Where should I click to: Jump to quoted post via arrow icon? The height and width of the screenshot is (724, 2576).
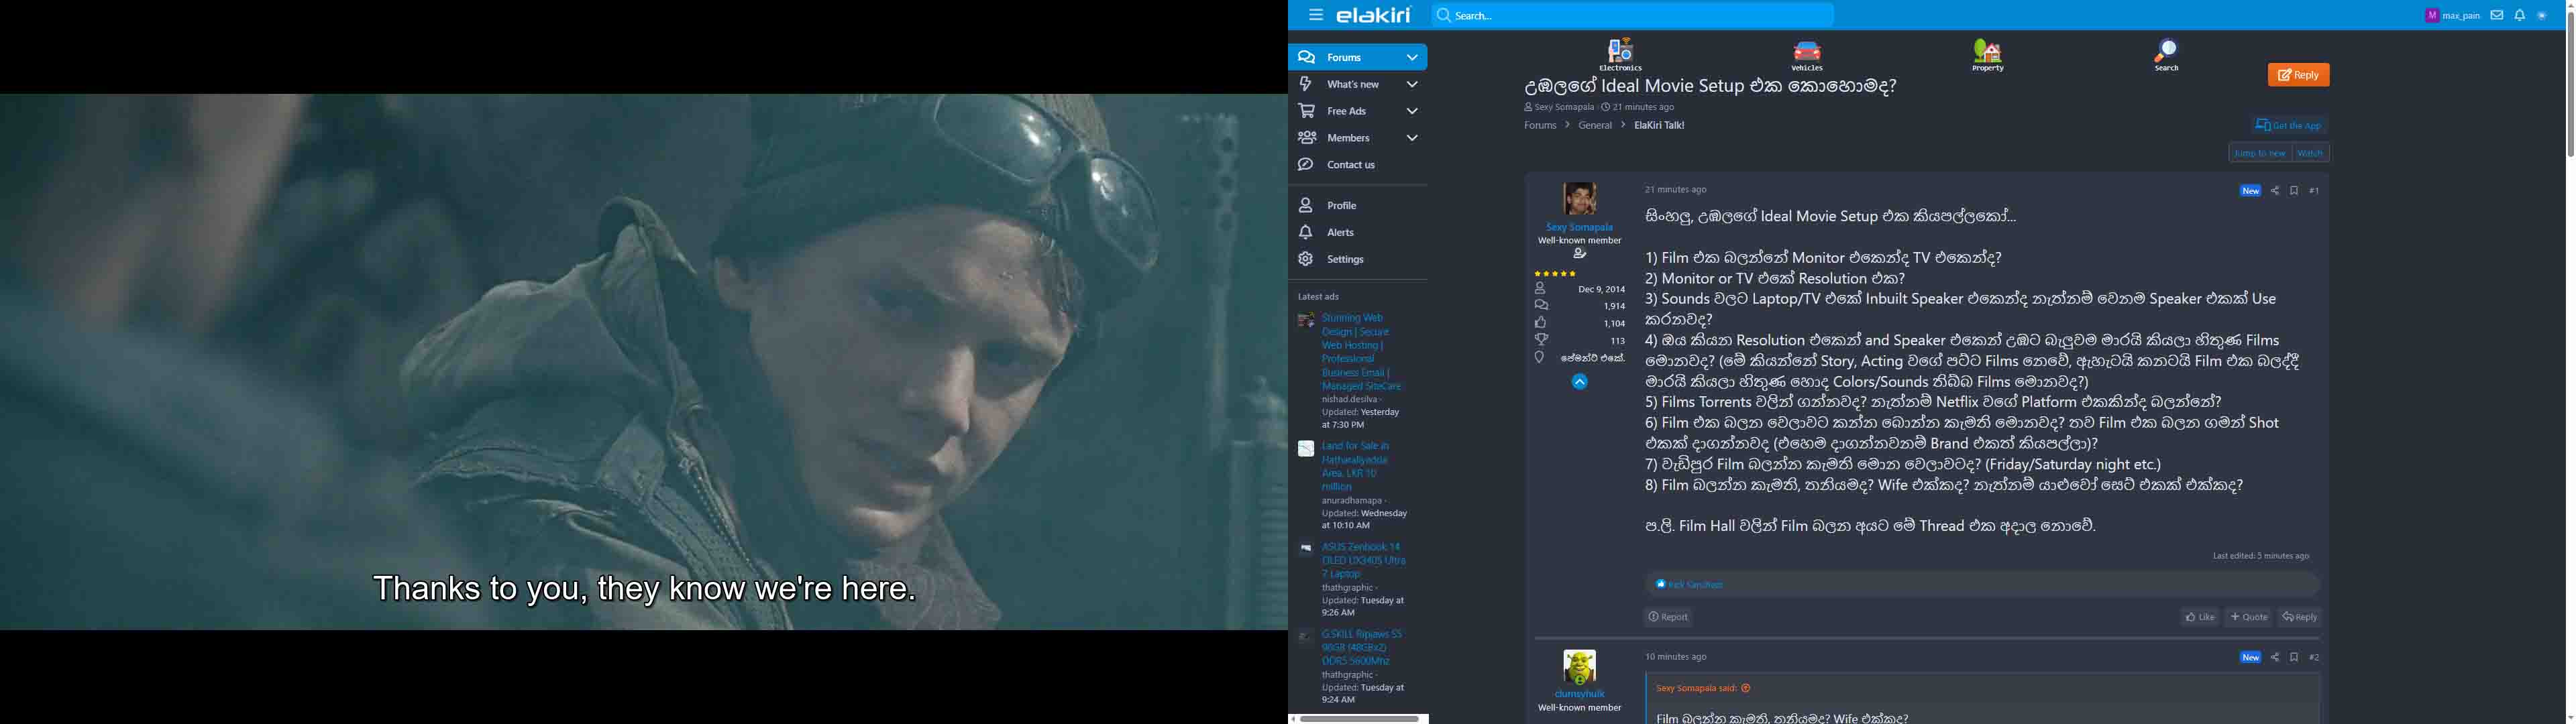point(1746,689)
